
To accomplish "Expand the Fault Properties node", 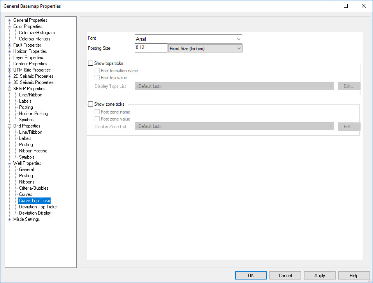I will click(10, 45).
